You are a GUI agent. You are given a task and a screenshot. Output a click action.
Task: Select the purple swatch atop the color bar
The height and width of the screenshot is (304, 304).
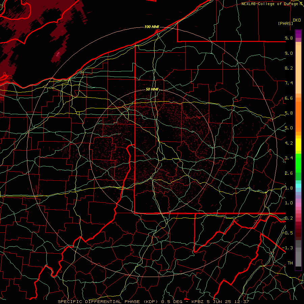(x=298, y=34)
